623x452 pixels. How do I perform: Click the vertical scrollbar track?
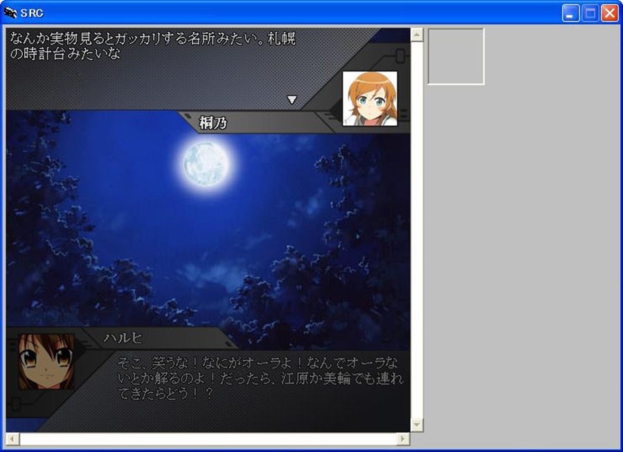pyautogui.click(x=417, y=230)
